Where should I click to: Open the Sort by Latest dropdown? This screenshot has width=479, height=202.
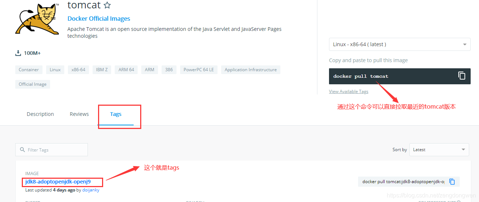(x=439, y=150)
